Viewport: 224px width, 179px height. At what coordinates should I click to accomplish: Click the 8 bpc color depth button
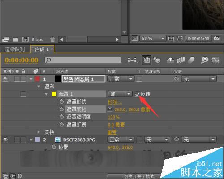point(37,39)
